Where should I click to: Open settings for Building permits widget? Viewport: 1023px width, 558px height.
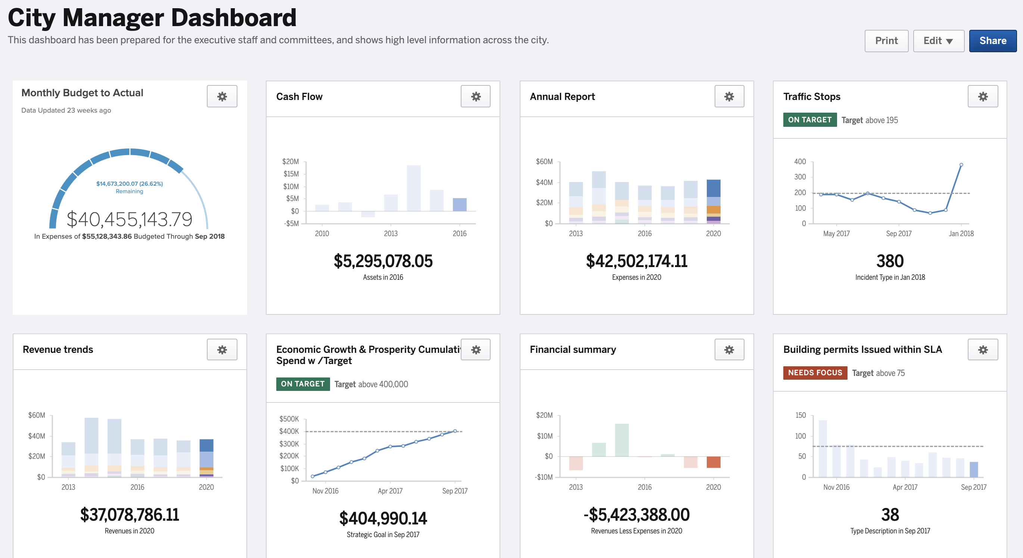point(983,349)
